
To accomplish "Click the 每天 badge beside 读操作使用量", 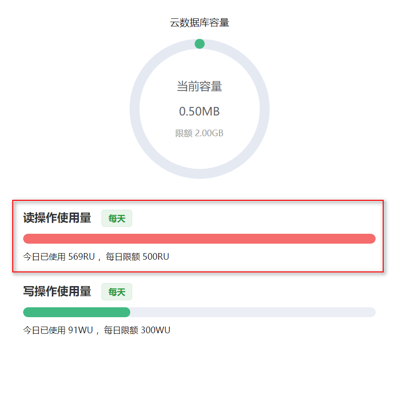I will 117,219.
